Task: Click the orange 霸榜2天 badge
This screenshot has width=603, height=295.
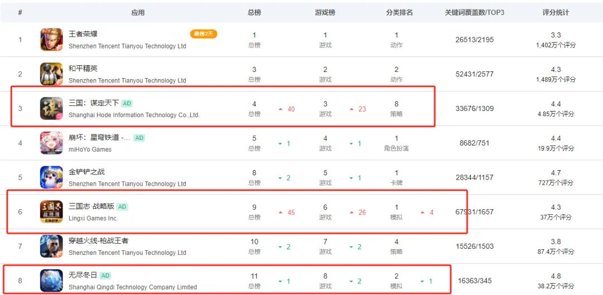Action: click(x=204, y=34)
